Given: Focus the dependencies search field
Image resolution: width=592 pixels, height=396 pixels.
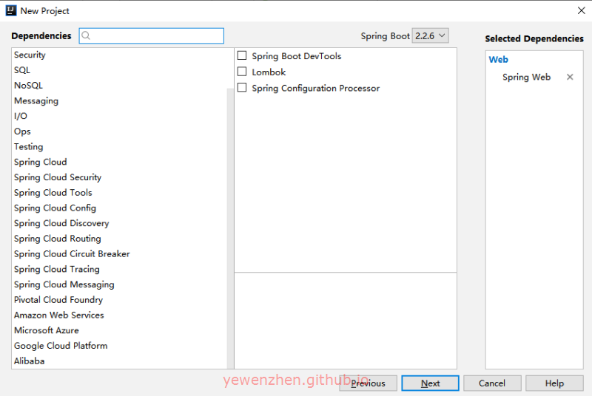Looking at the screenshot, I should [x=157, y=35].
